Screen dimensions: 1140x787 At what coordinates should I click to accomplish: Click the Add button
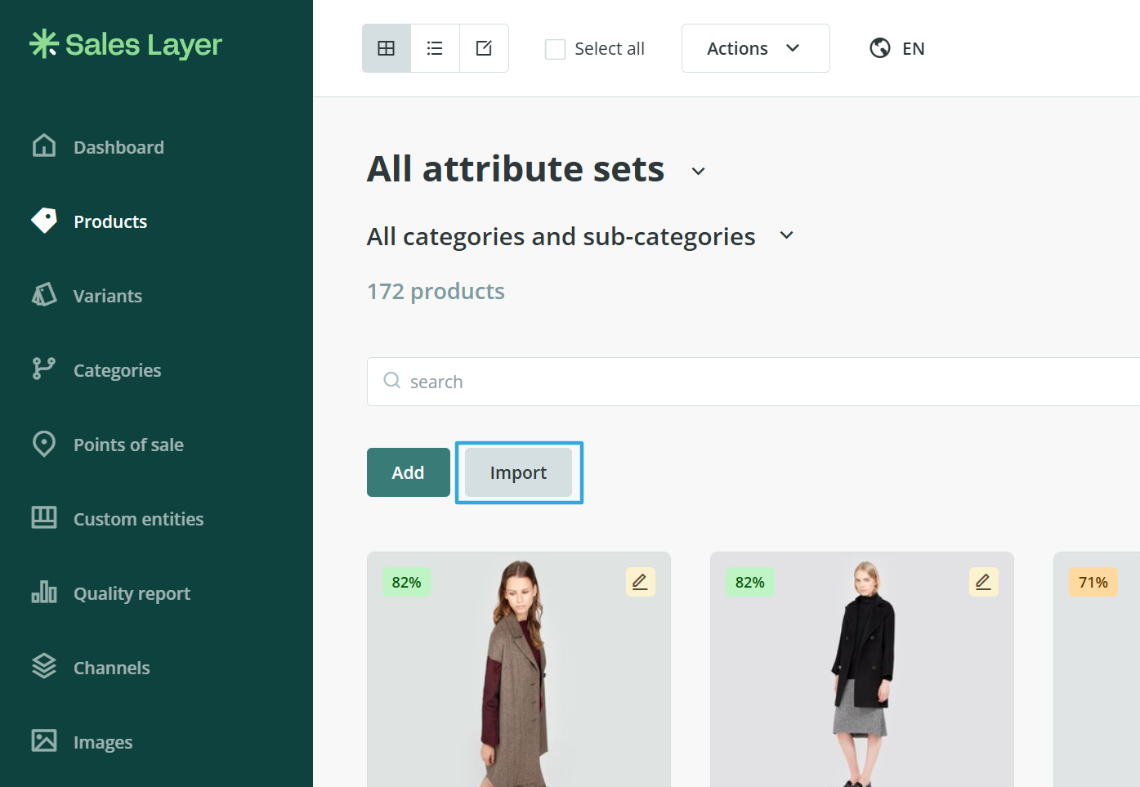[409, 472]
